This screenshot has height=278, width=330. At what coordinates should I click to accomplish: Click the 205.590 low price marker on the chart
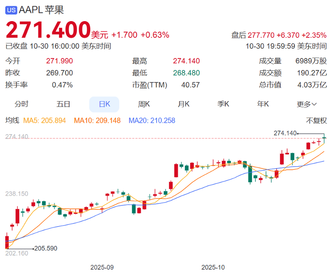click(x=45, y=249)
